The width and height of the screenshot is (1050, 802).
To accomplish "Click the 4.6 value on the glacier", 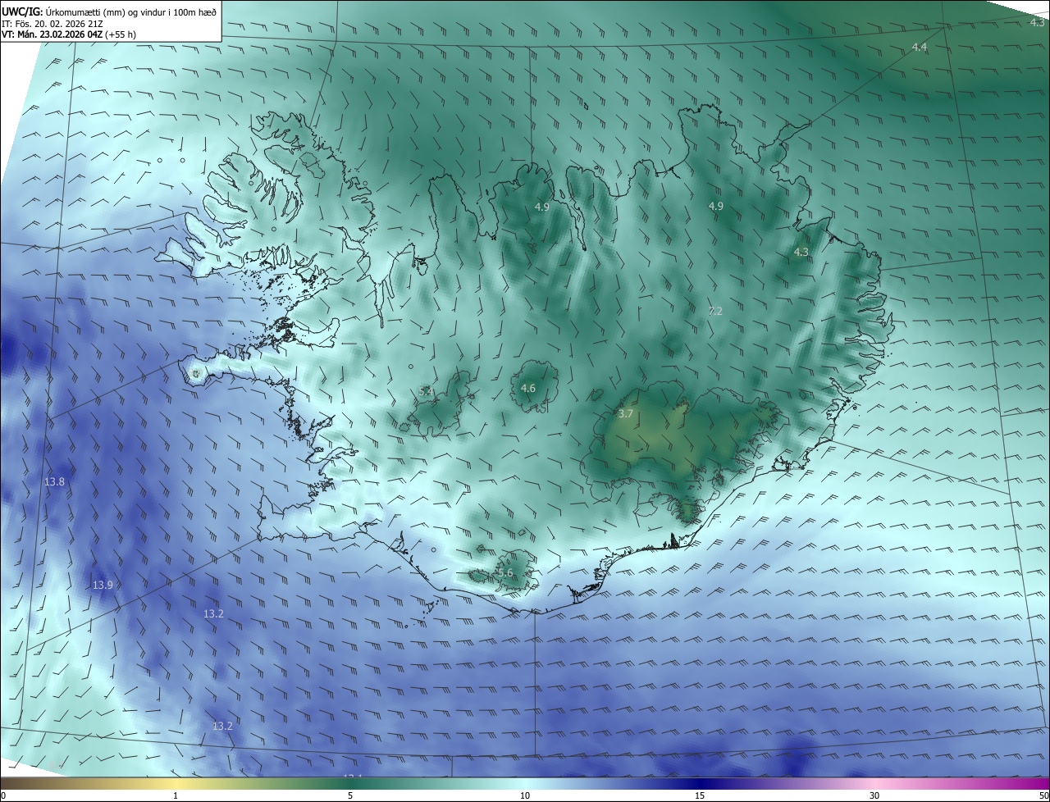I will coord(528,389).
